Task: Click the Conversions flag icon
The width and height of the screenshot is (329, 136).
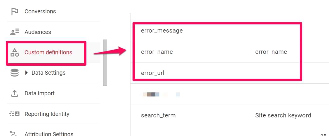Action: [14, 11]
